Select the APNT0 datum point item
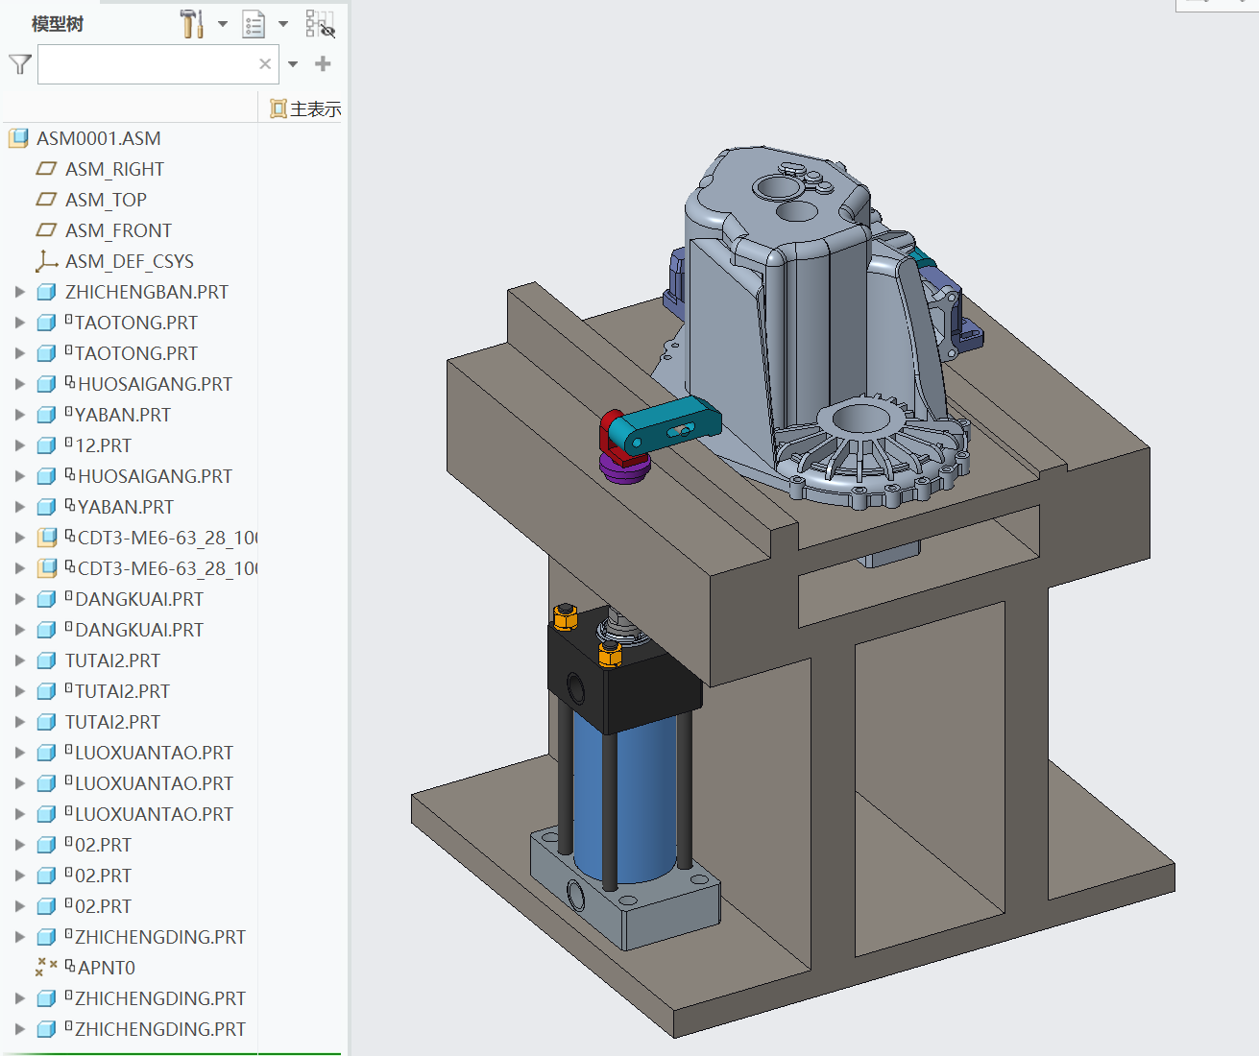Image resolution: width=1259 pixels, height=1056 pixels. [106, 968]
